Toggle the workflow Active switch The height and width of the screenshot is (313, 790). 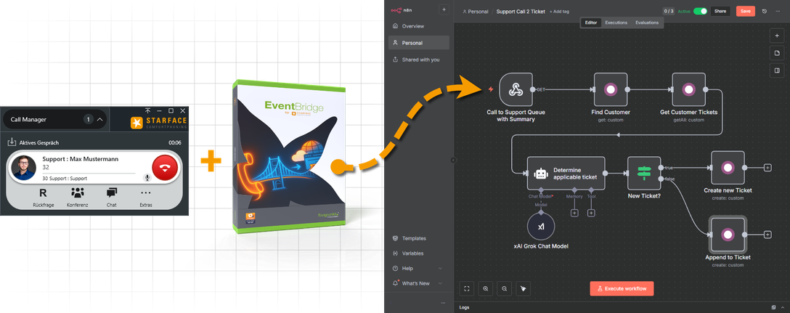click(700, 11)
